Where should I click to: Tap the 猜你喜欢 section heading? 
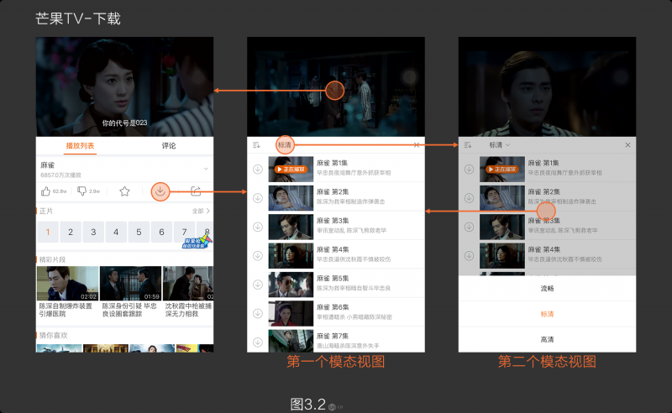tap(54, 336)
